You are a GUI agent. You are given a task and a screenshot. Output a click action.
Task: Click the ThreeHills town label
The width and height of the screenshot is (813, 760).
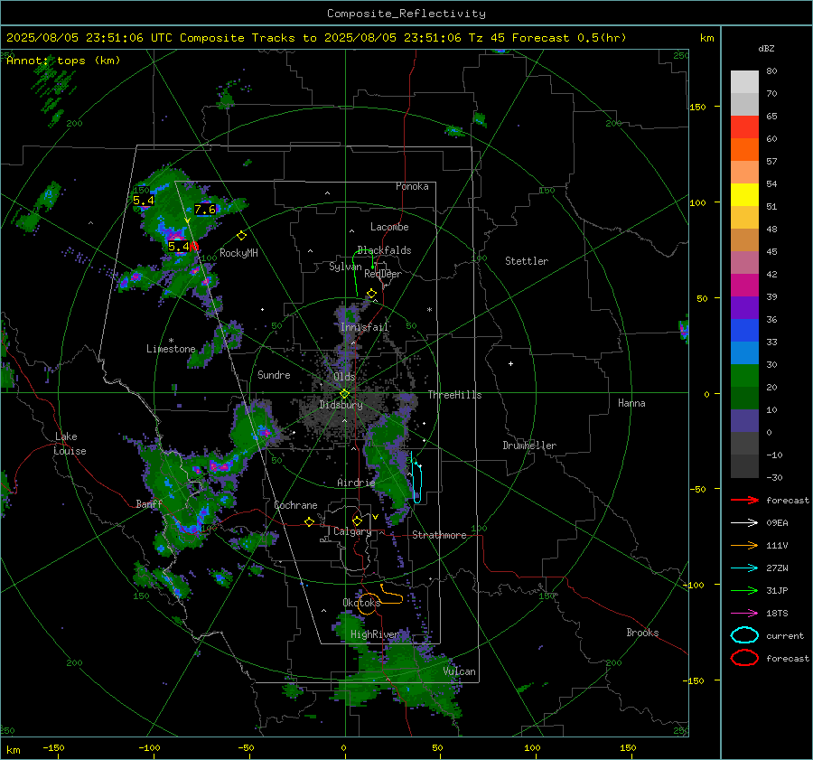tap(454, 395)
